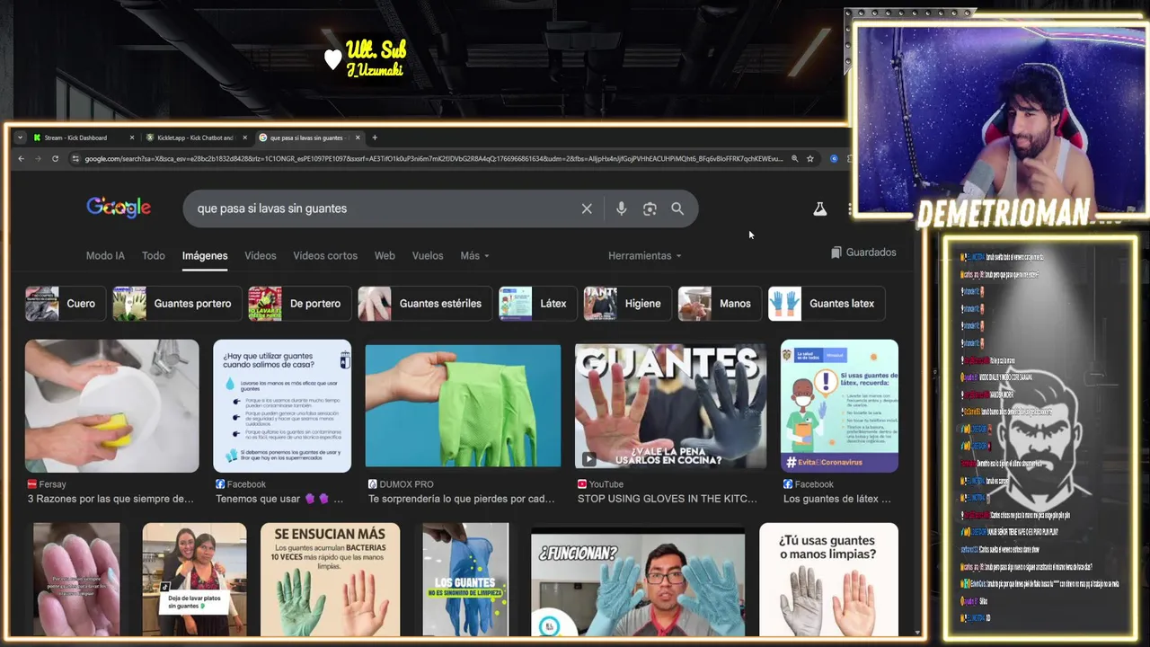Open the GUANTES YouTube video thumbnail
Image resolution: width=1150 pixels, height=647 pixels.
pyautogui.click(x=670, y=406)
